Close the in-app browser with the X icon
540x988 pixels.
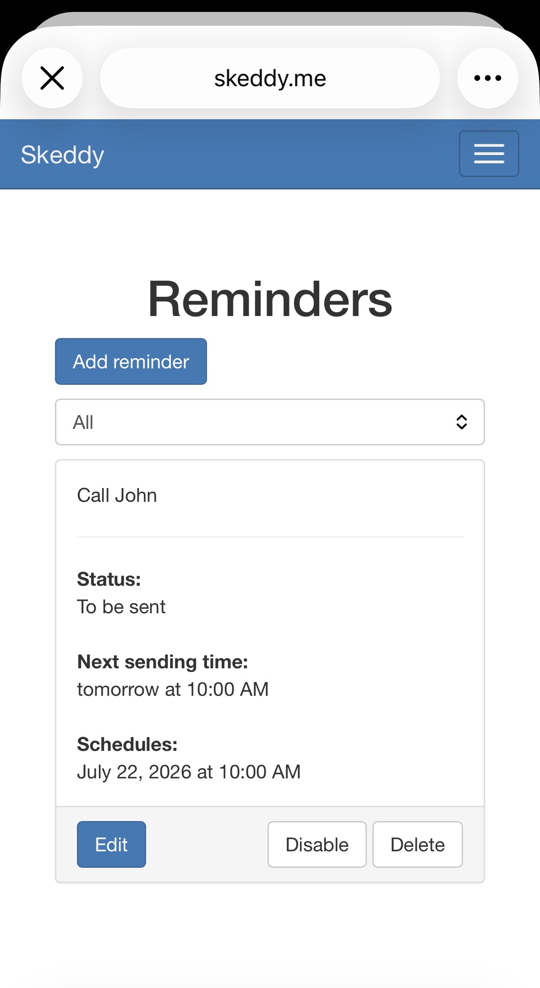pyautogui.click(x=52, y=78)
